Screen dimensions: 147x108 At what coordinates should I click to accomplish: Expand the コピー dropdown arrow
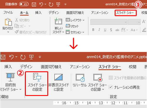pyautogui.click(x=29, y=26)
